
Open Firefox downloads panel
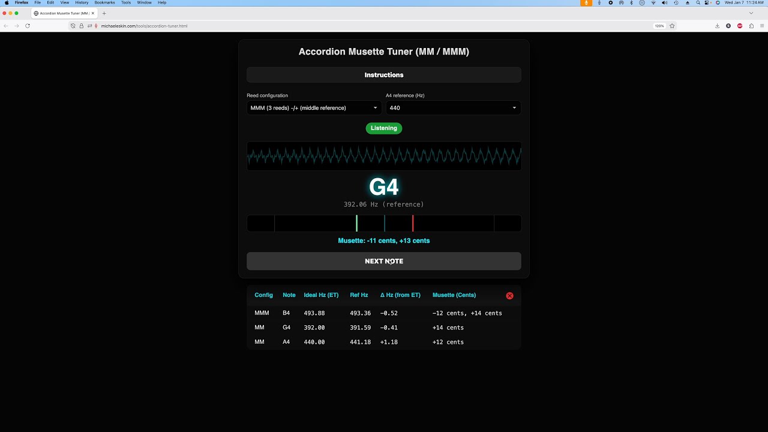(717, 26)
